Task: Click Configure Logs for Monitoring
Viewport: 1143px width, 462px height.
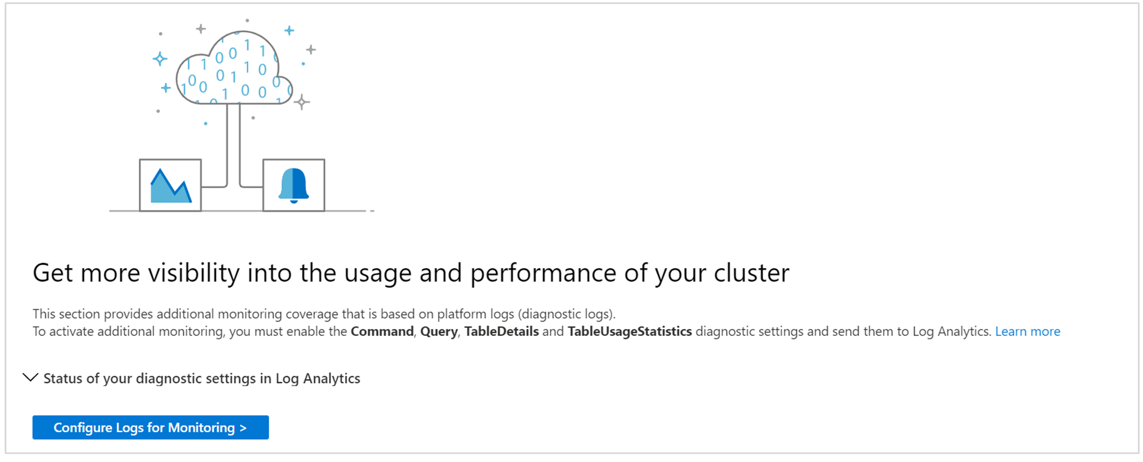Action: (x=150, y=427)
